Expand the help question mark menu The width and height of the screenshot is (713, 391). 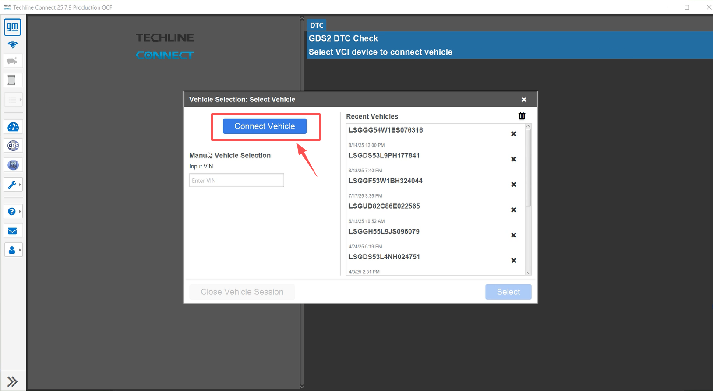click(13, 211)
